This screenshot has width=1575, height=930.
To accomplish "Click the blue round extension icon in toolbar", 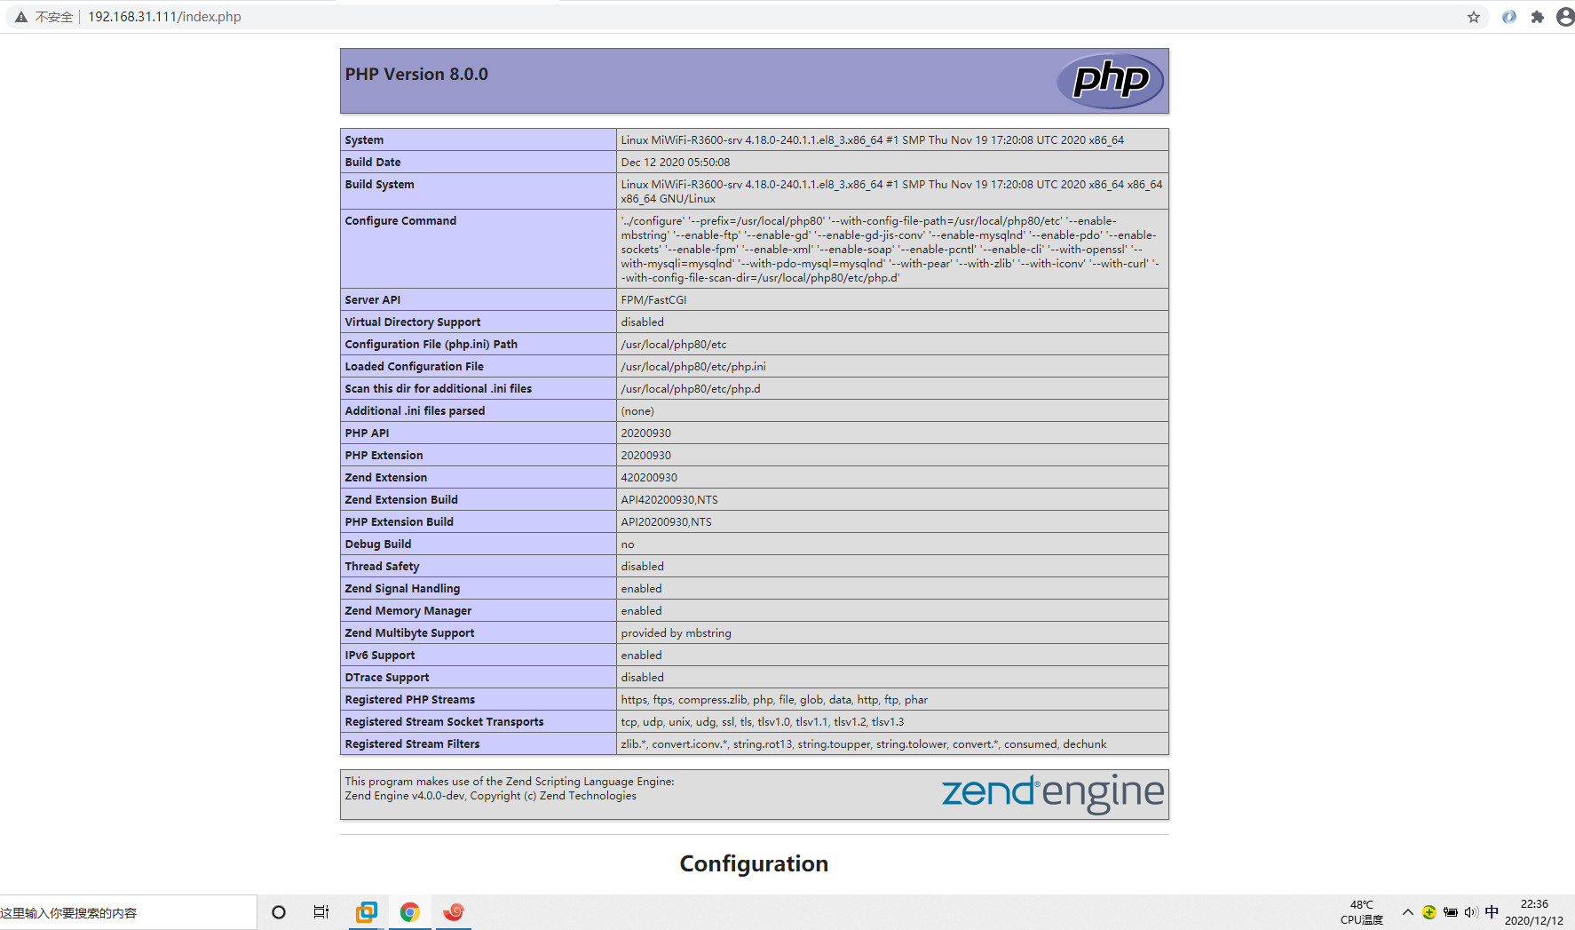I will point(1508,17).
